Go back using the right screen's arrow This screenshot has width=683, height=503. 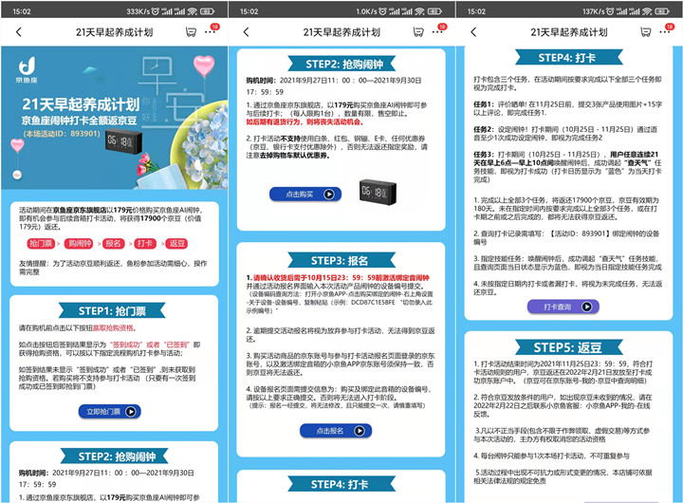click(x=474, y=31)
